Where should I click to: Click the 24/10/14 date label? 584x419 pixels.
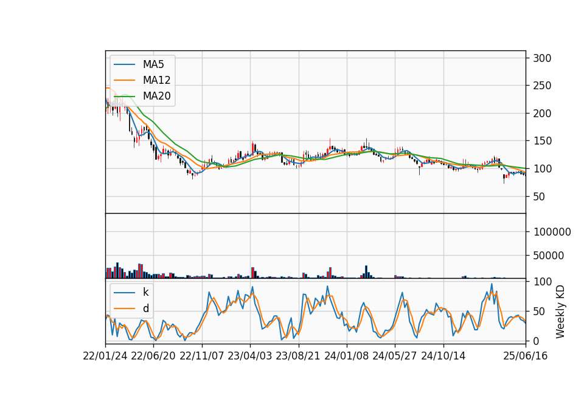click(x=443, y=356)
